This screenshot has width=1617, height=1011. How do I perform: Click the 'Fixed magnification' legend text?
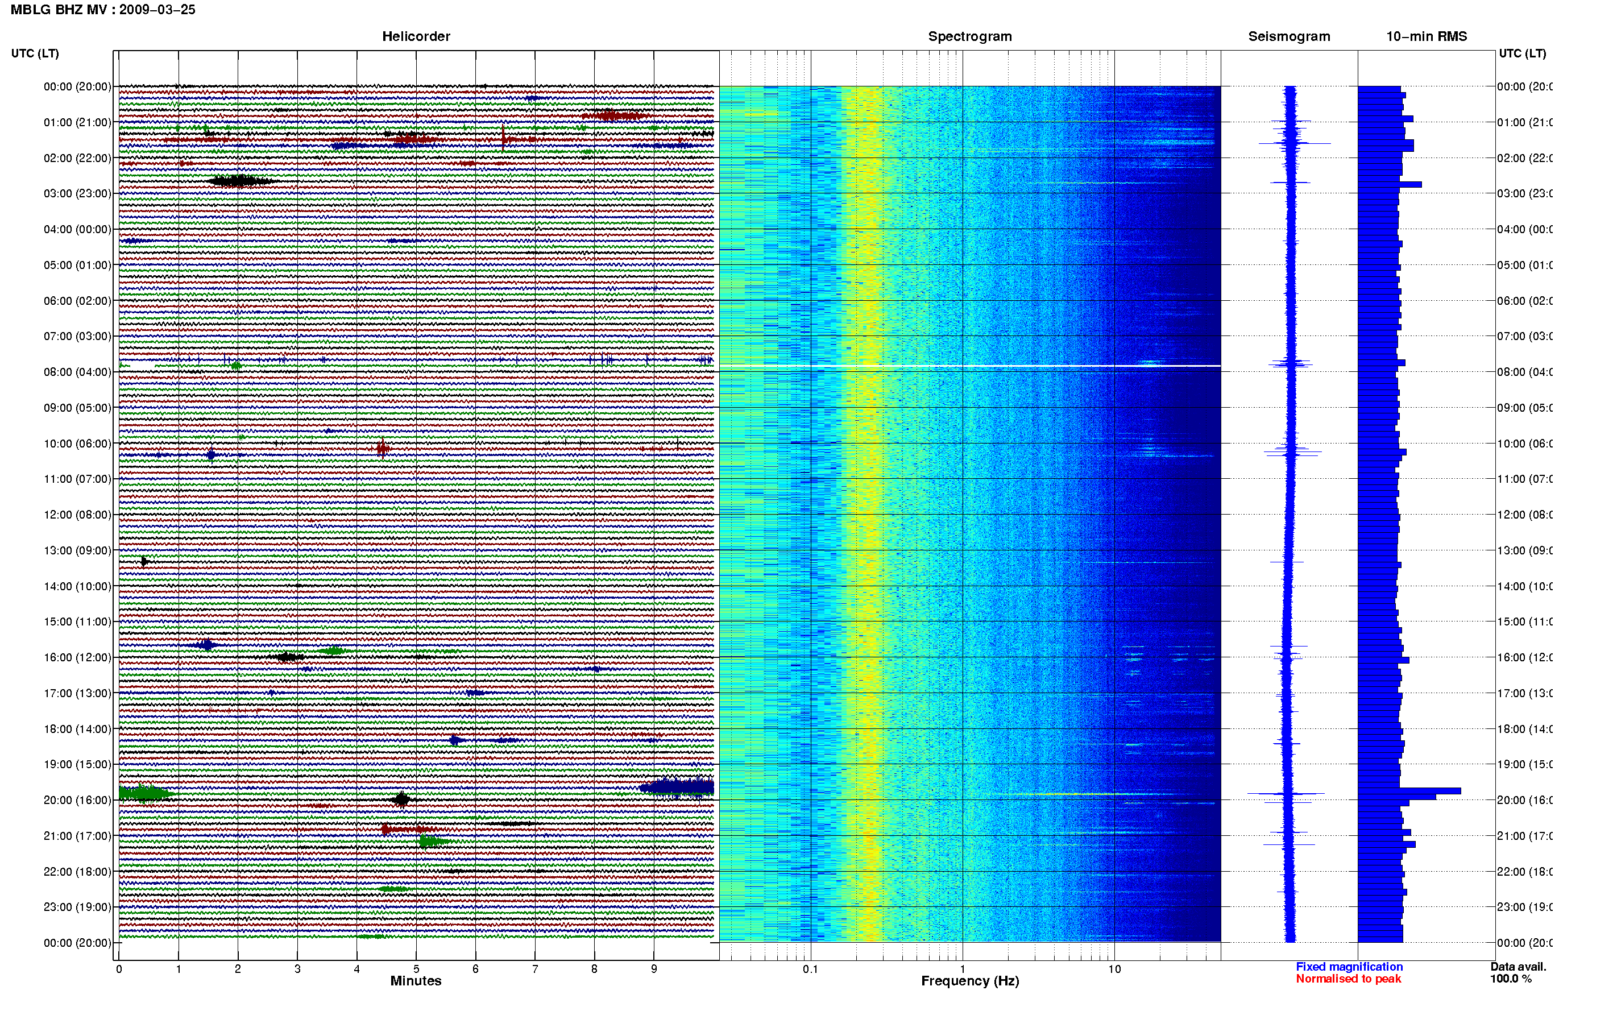coord(1349,967)
